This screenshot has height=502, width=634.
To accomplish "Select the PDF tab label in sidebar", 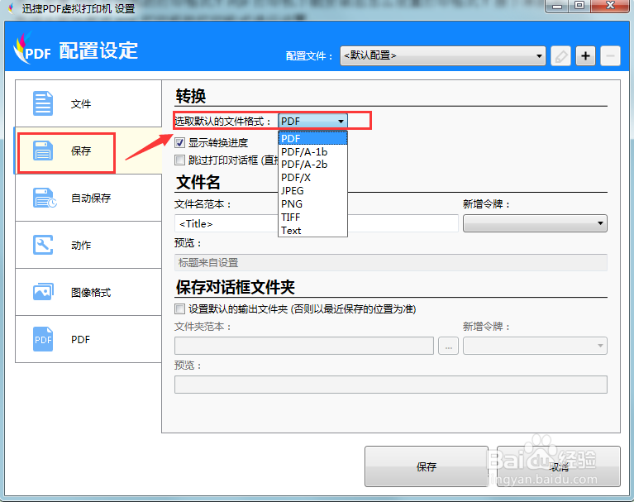I will 80,339.
